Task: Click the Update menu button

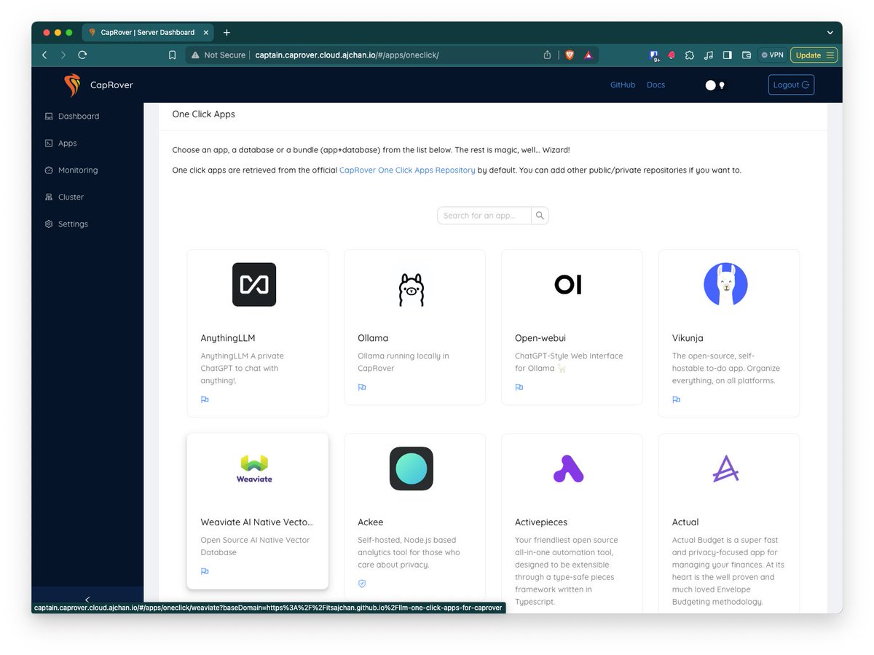Action: 814,55
